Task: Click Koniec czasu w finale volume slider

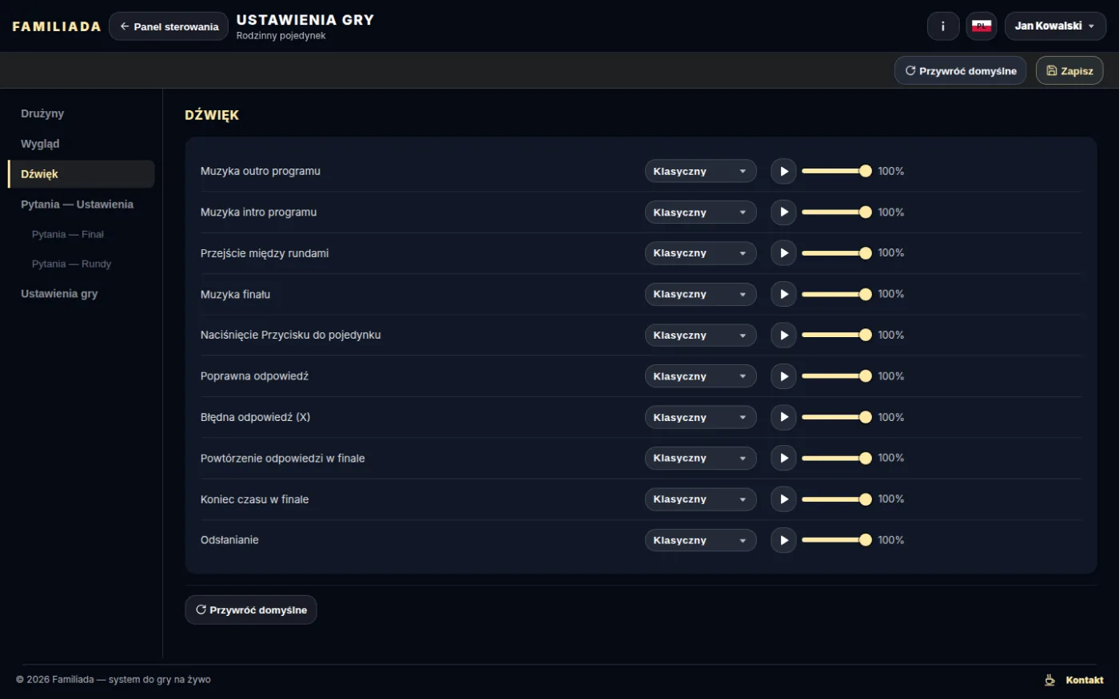Action: [x=836, y=499]
